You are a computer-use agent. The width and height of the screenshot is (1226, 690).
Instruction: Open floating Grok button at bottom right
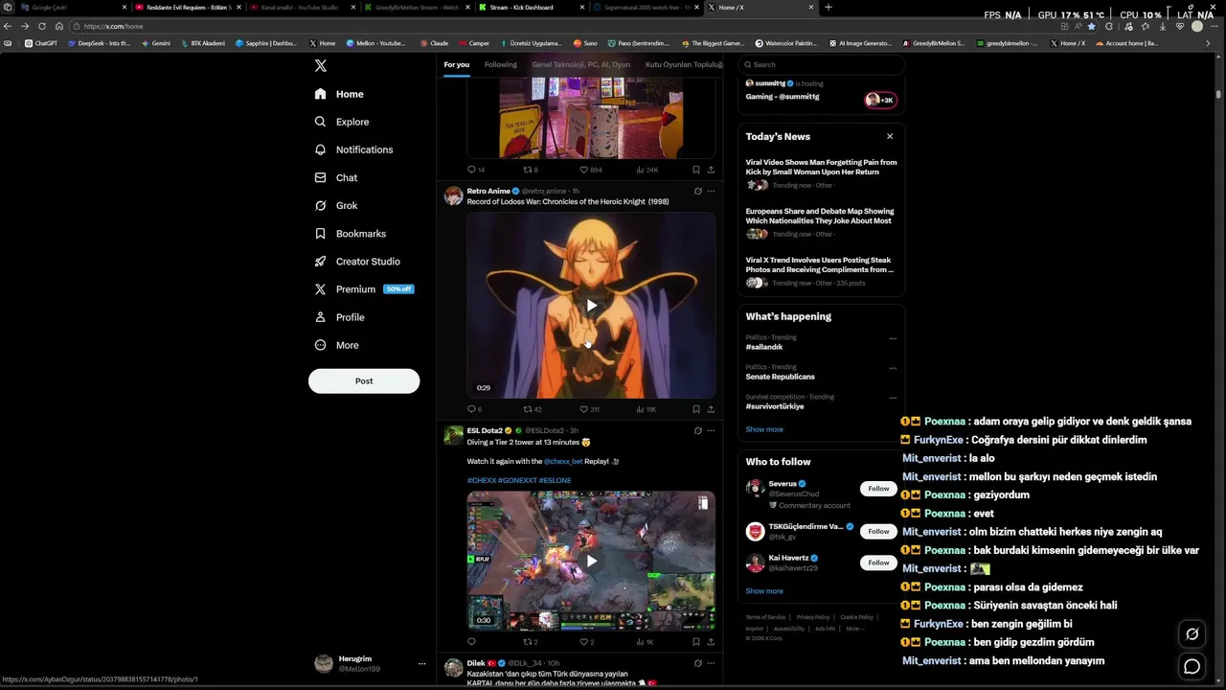[x=1192, y=633]
